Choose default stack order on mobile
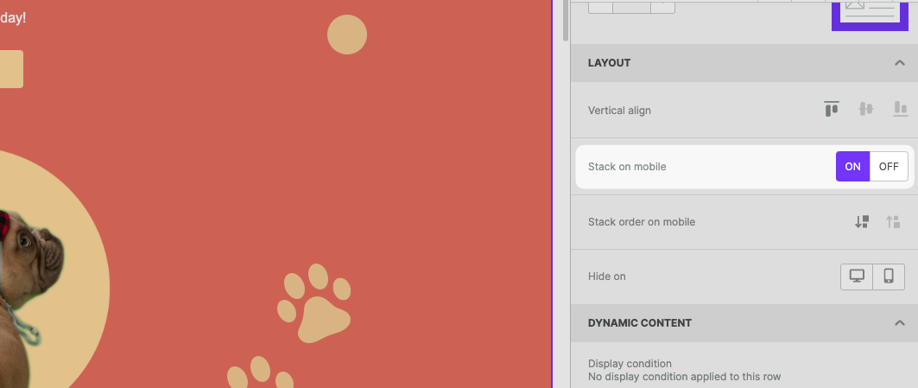Image resolution: width=918 pixels, height=388 pixels. coord(861,222)
